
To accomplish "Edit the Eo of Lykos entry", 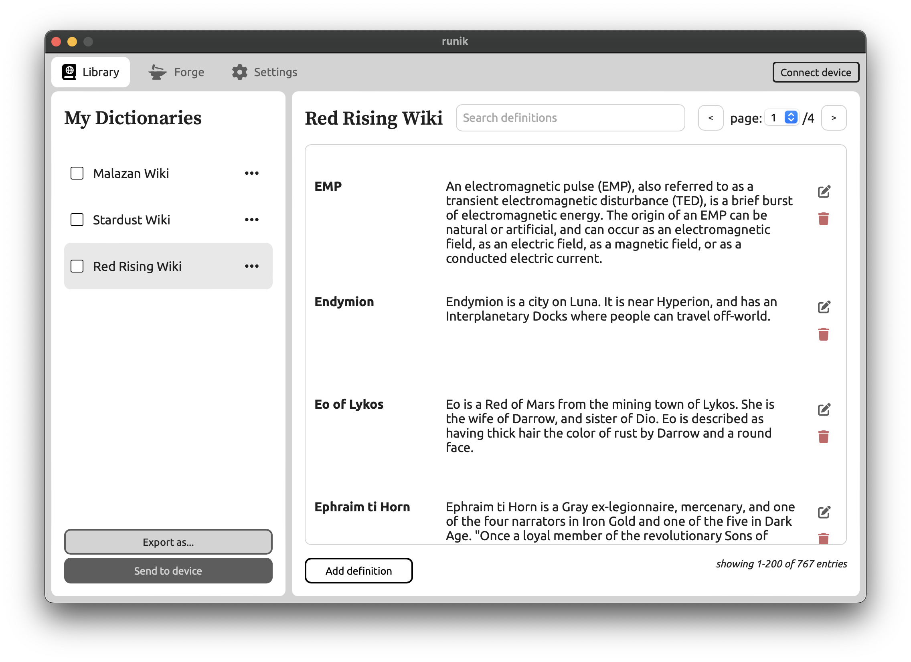I will point(824,410).
